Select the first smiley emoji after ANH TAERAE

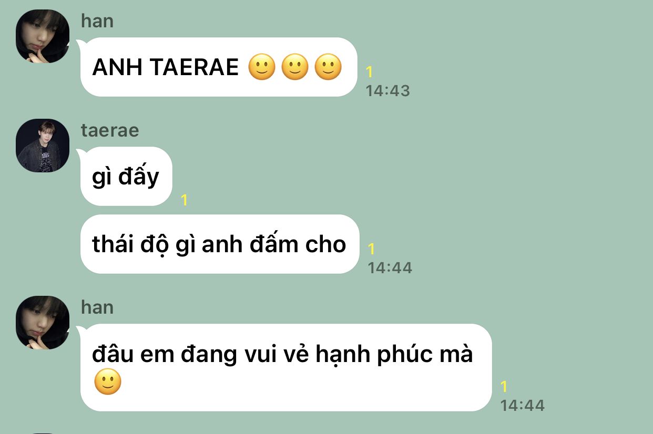click(262, 68)
